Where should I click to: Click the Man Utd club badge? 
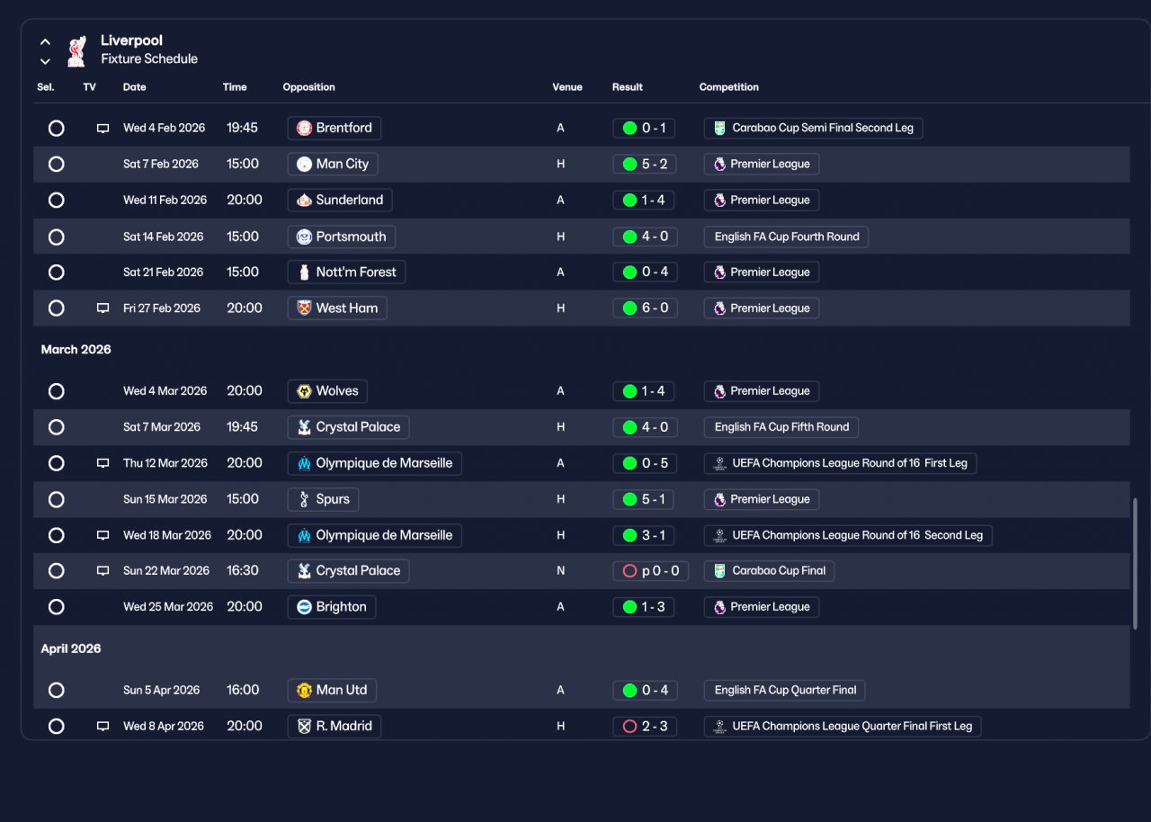click(304, 690)
